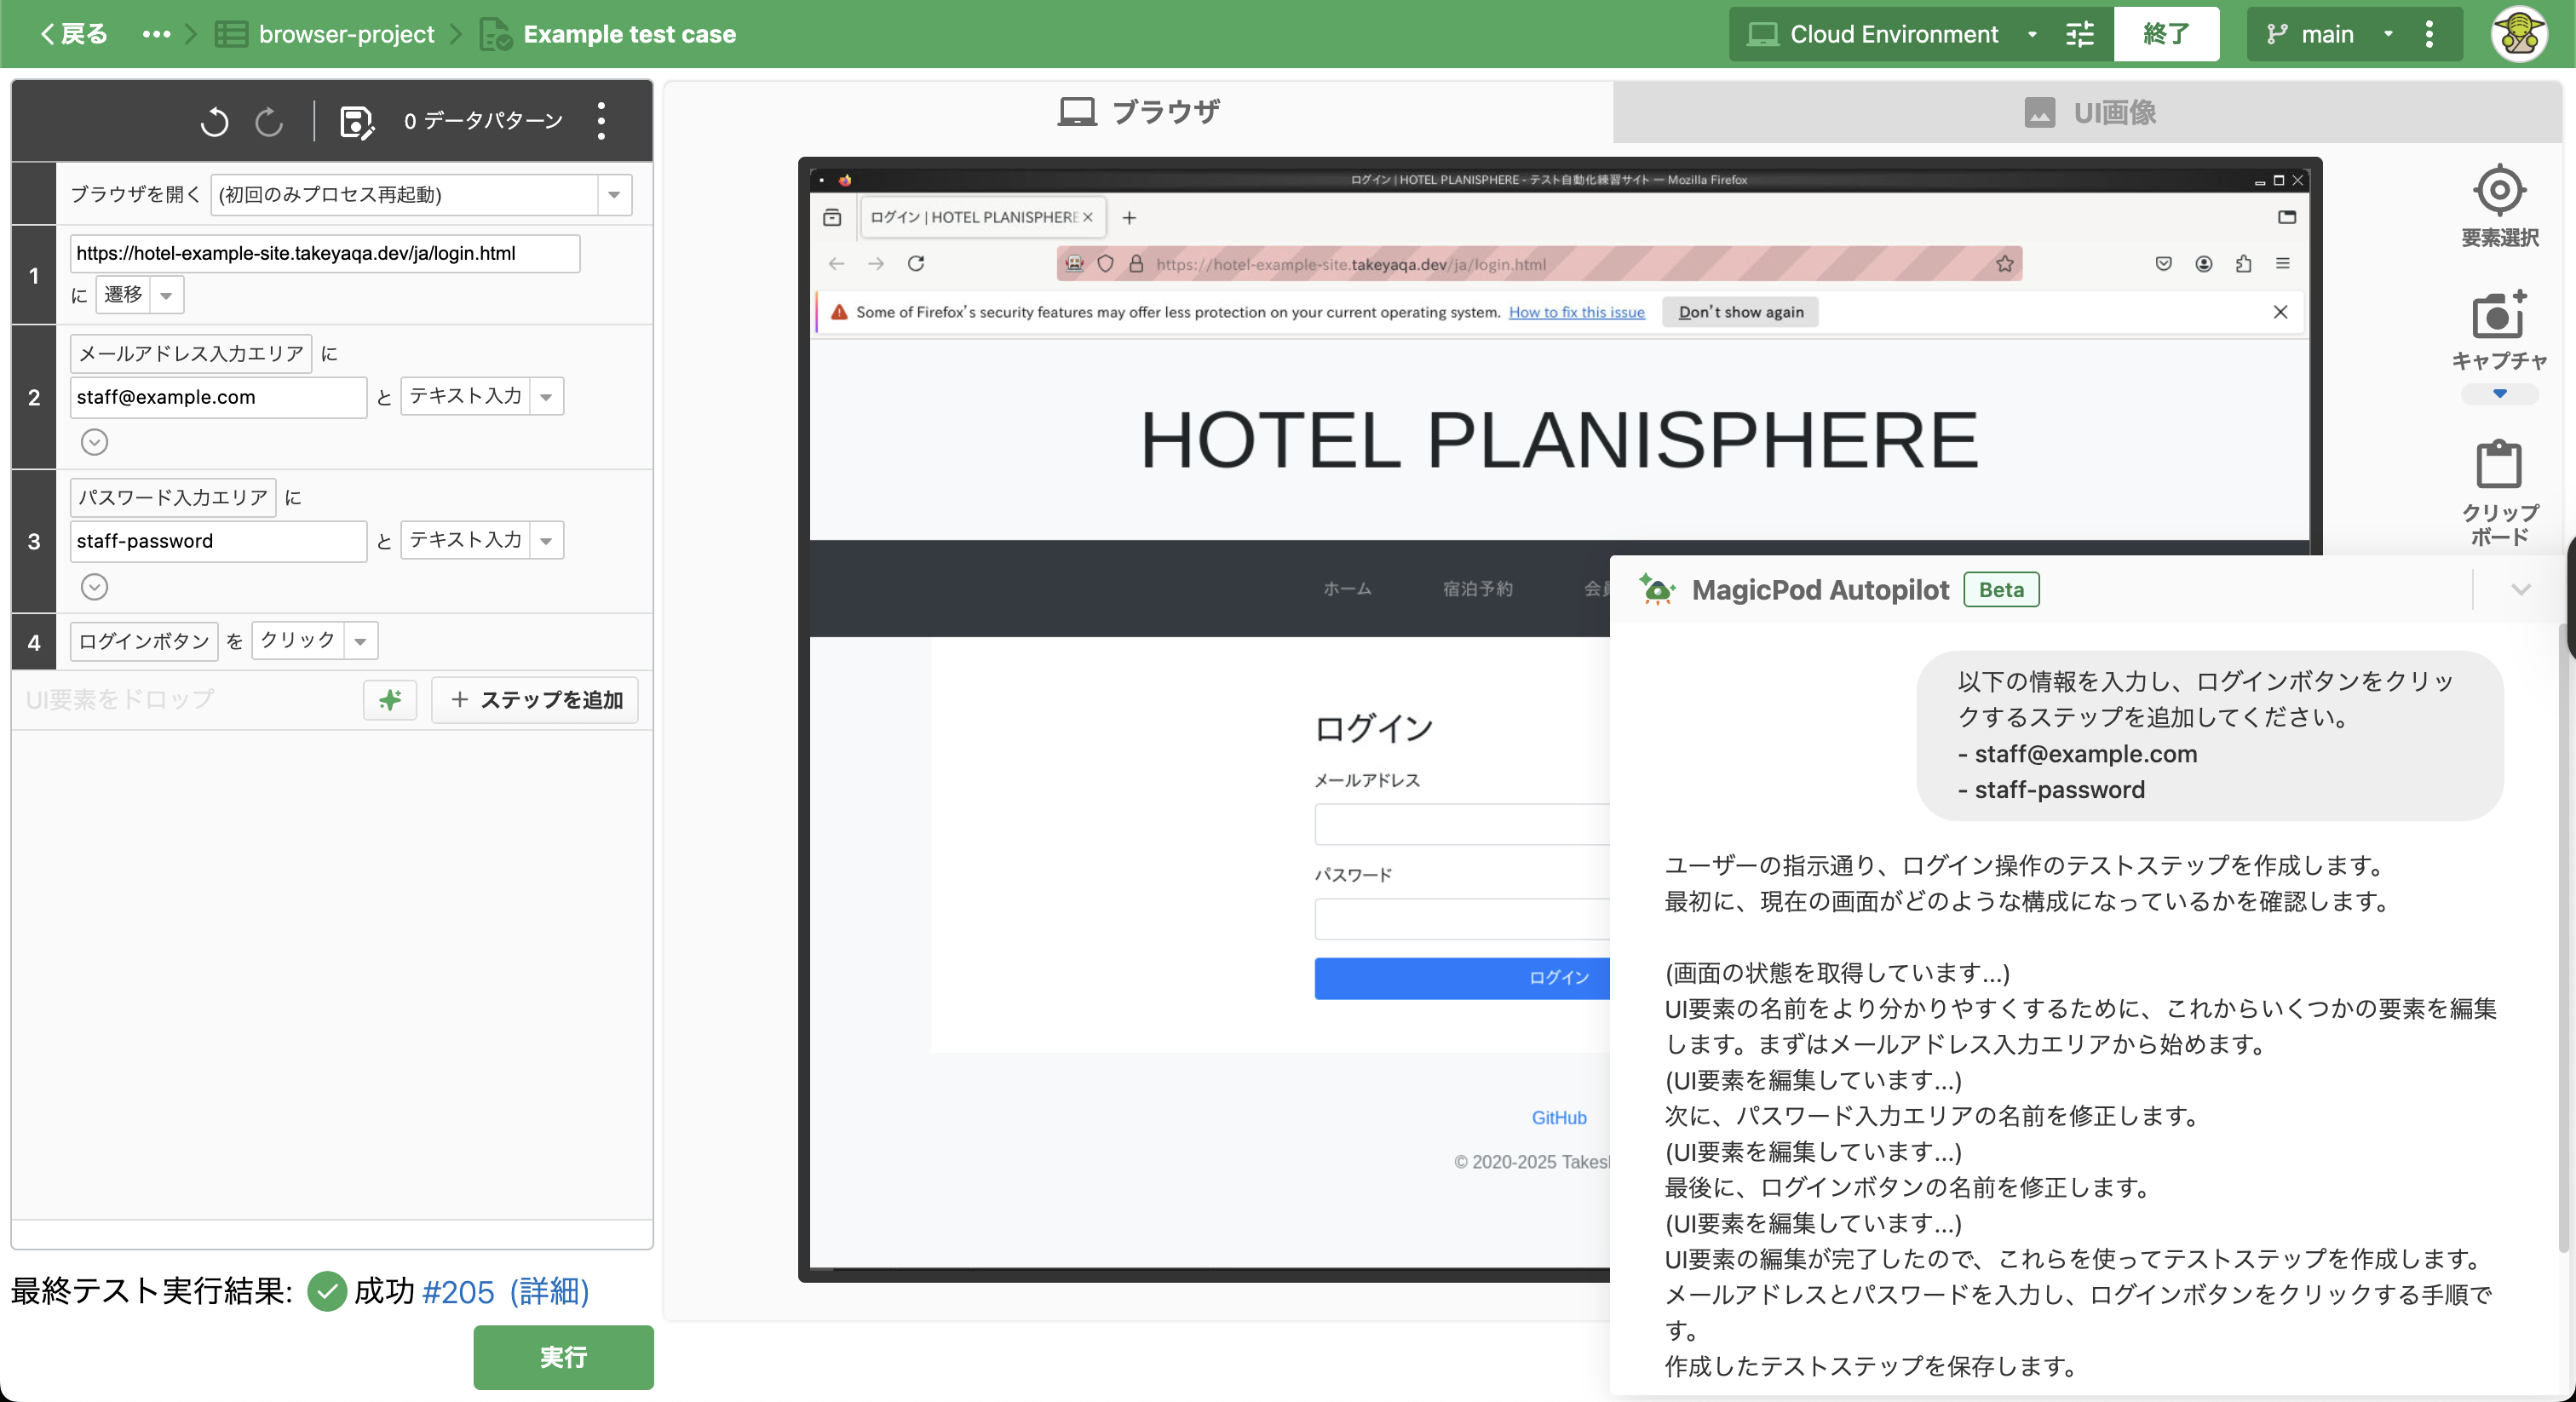Click ログインボタン element in step 4
This screenshot has width=2576, height=1402.
(144, 641)
